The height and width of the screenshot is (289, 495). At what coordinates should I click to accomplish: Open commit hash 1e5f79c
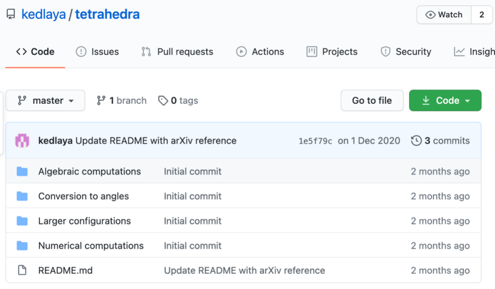click(315, 141)
